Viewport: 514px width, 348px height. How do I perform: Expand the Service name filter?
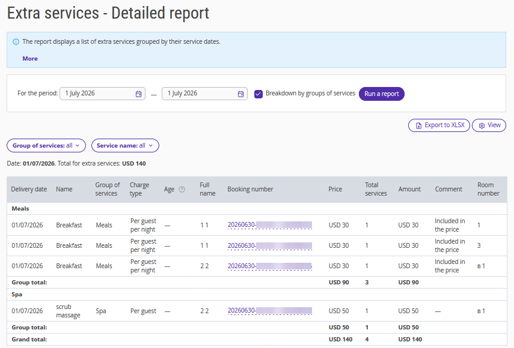(125, 146)
